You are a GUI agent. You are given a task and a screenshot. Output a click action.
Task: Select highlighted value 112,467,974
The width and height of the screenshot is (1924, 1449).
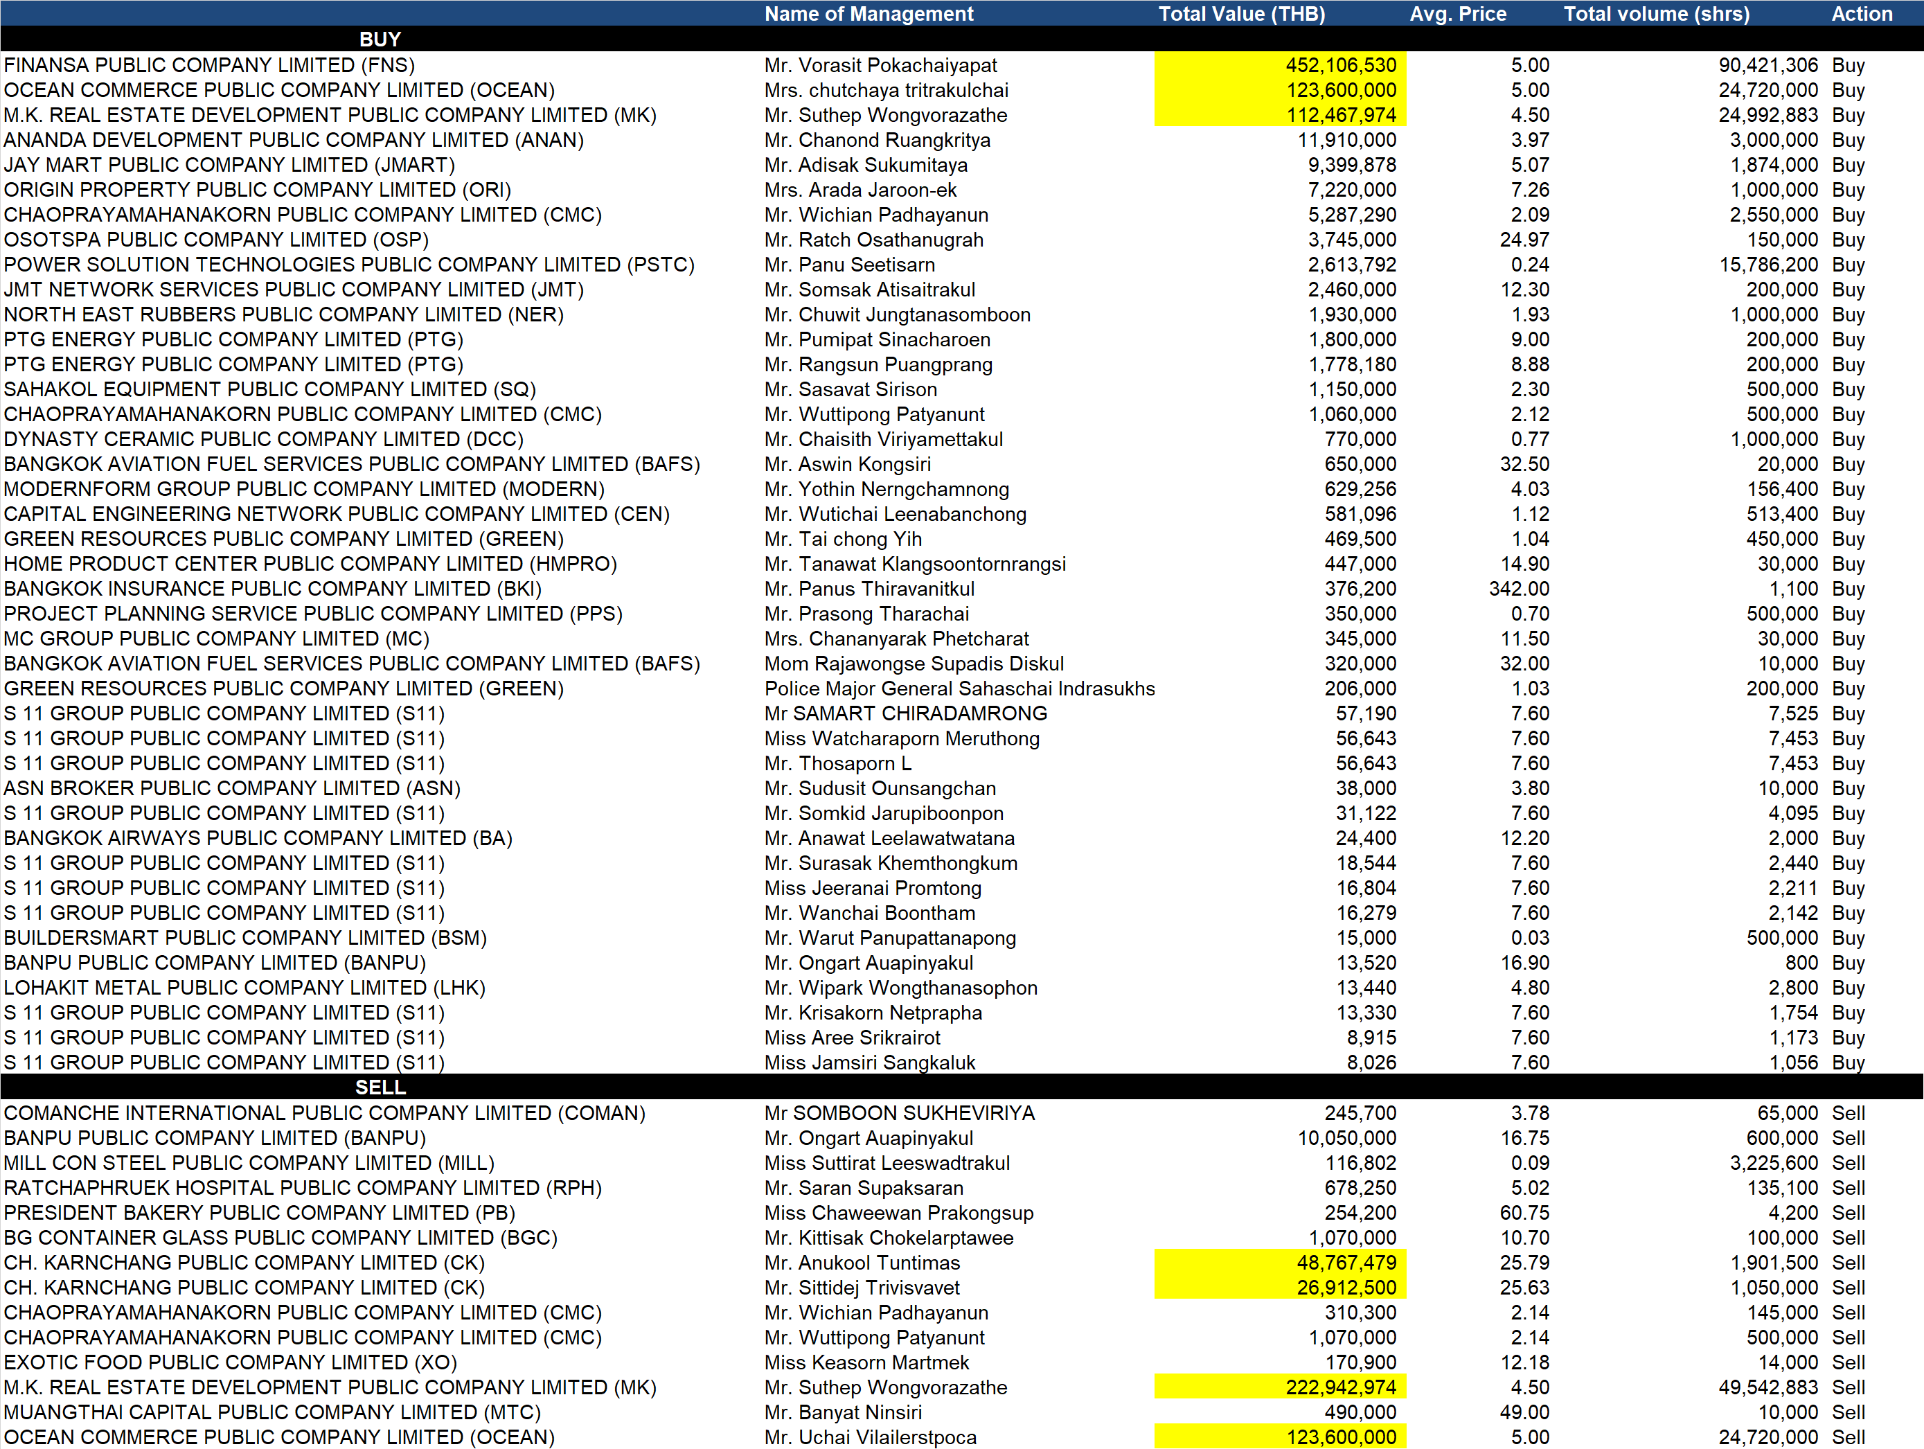(1281, 115)
